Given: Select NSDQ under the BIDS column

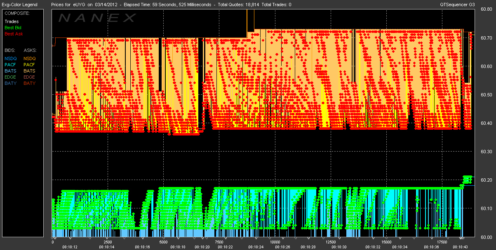Looking at the screenshot, I should coord(11,58).
